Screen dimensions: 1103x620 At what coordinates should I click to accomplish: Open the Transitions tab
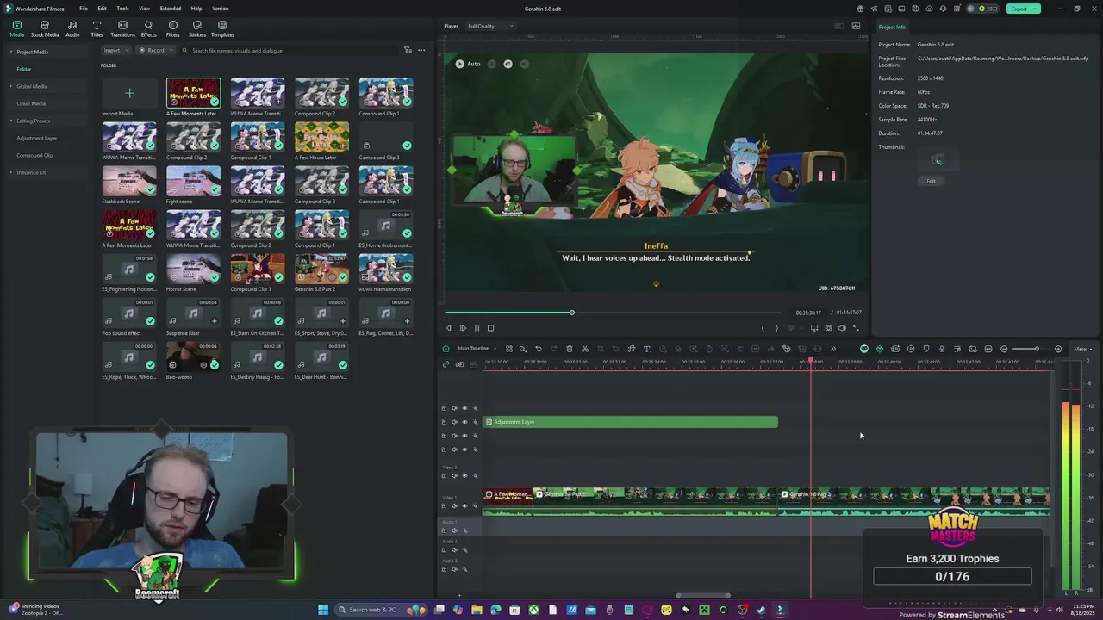[x=122, y=29]
